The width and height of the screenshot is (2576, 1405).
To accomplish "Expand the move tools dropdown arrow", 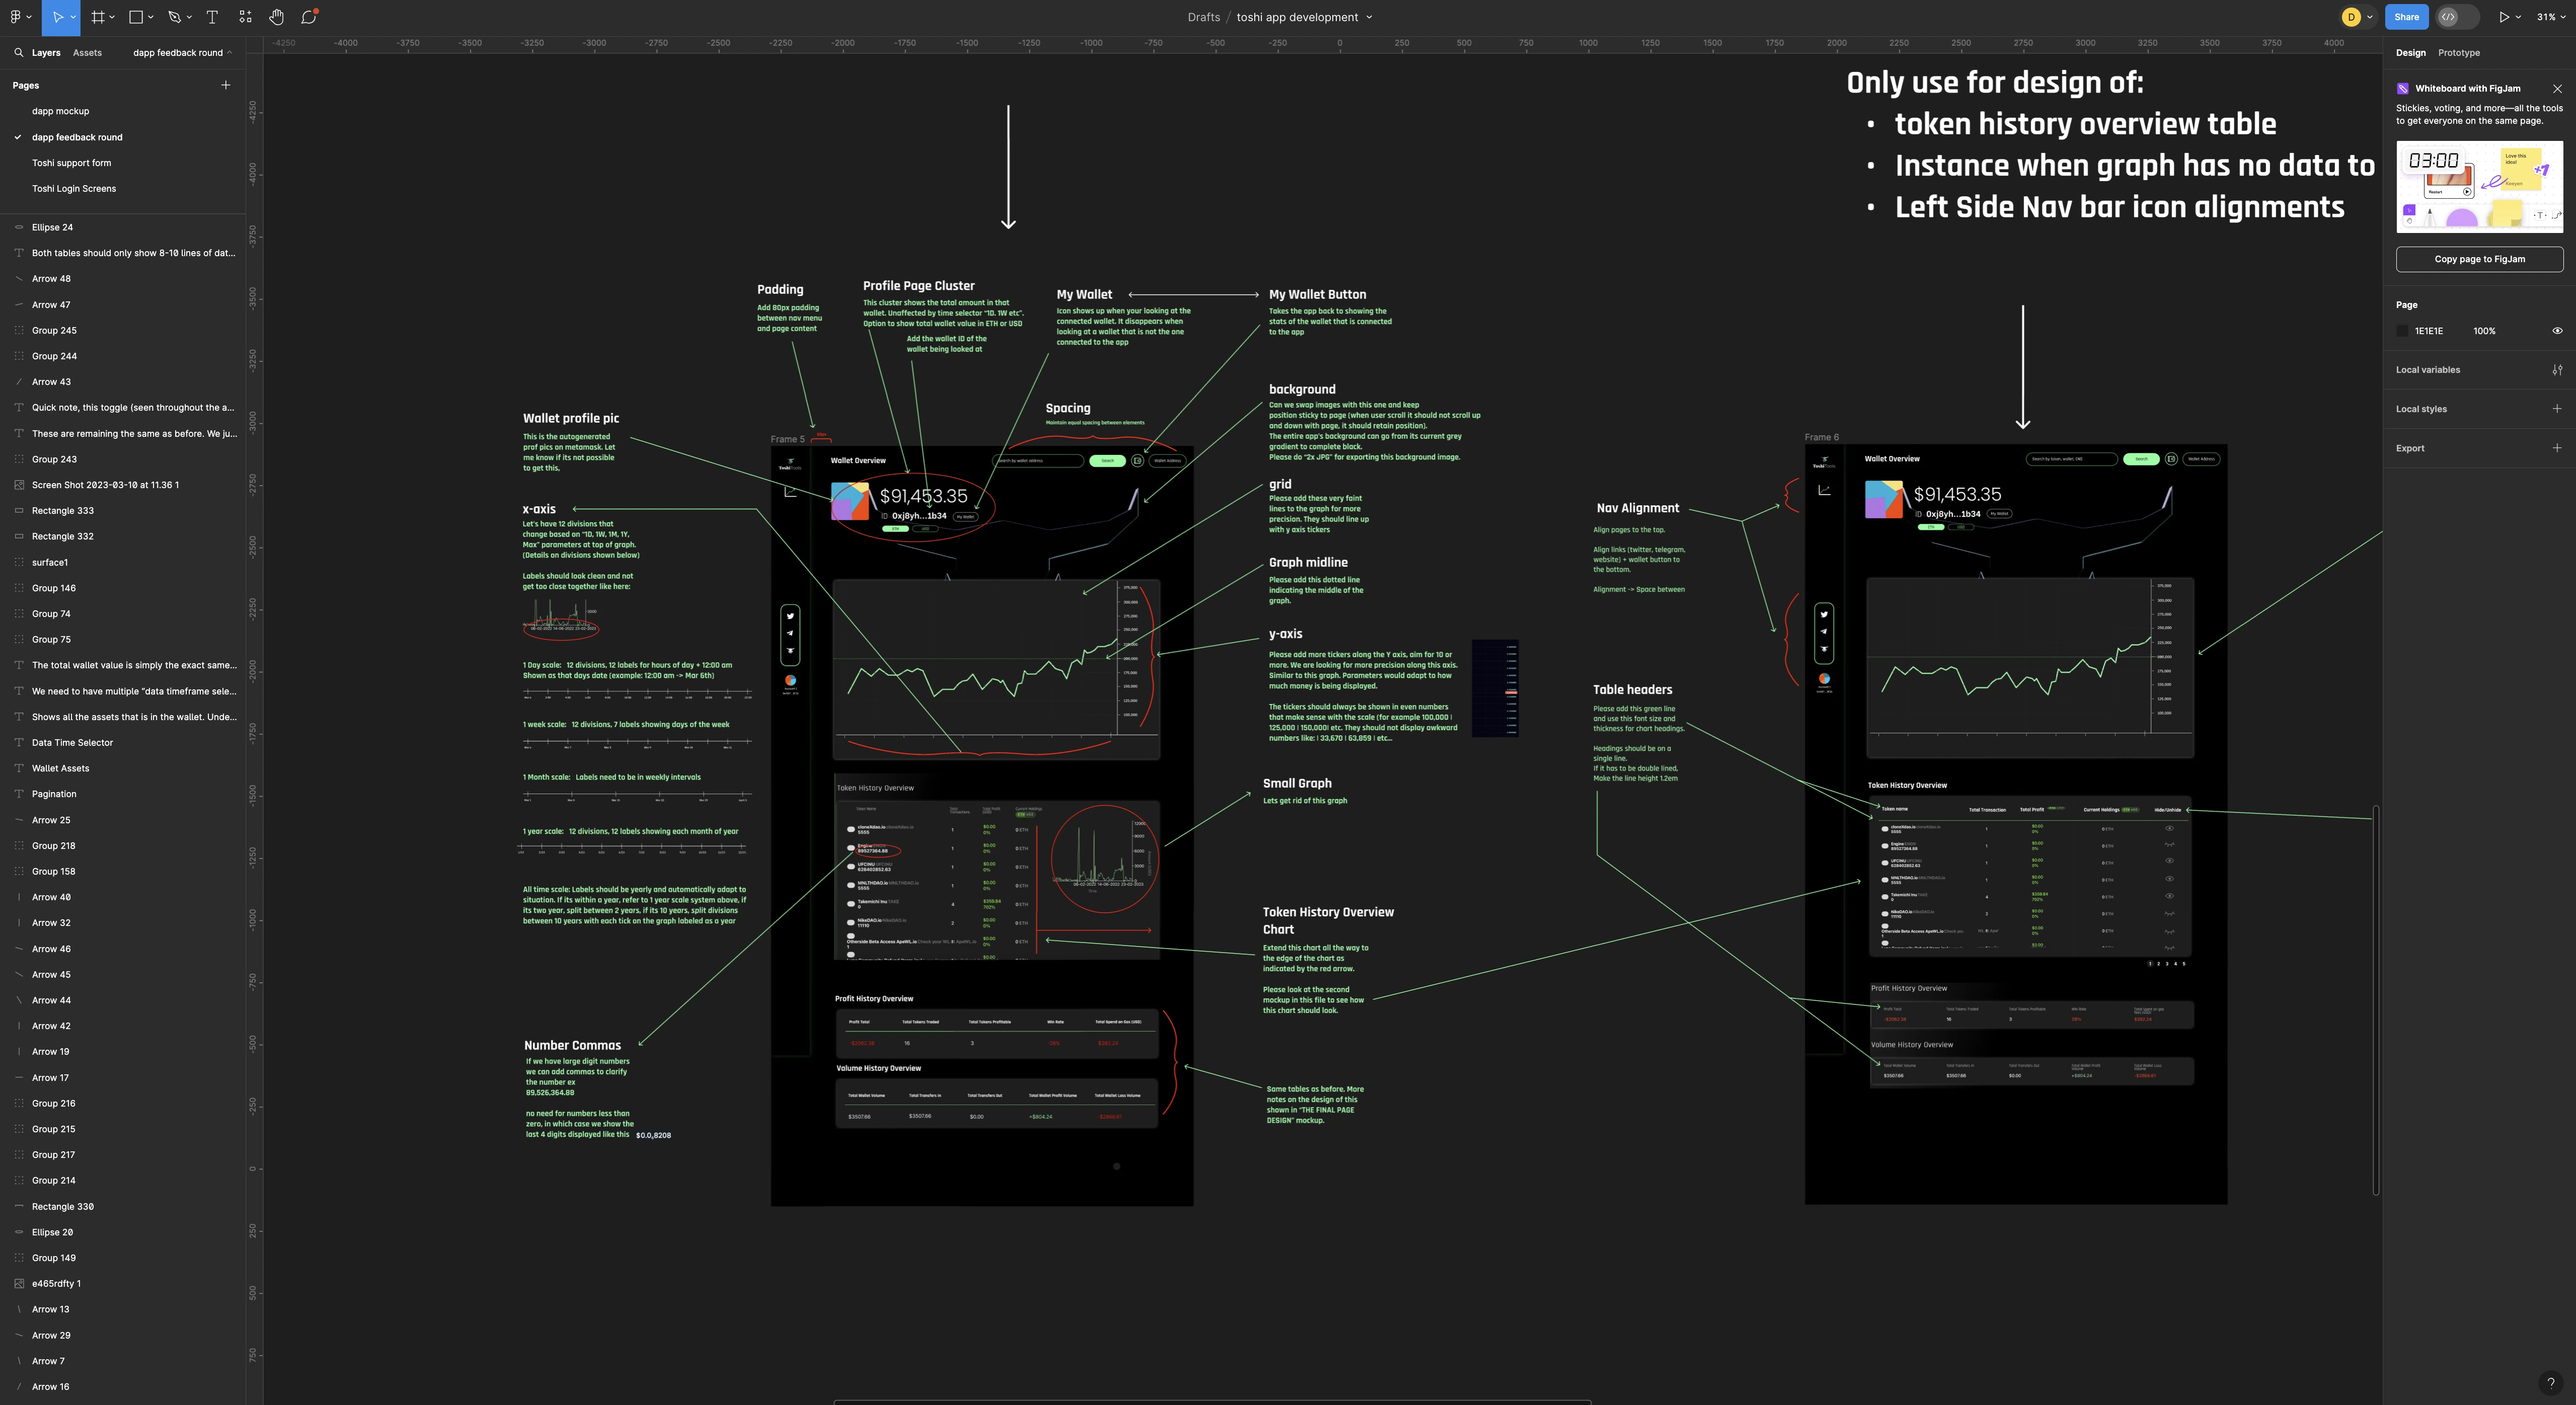I will point(73,17).
